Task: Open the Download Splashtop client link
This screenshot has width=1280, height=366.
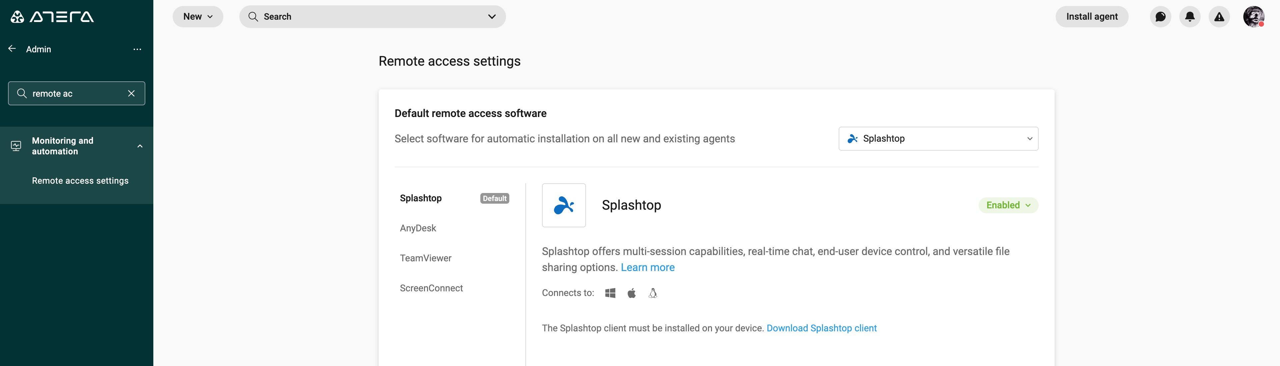Action: [821, 328]
